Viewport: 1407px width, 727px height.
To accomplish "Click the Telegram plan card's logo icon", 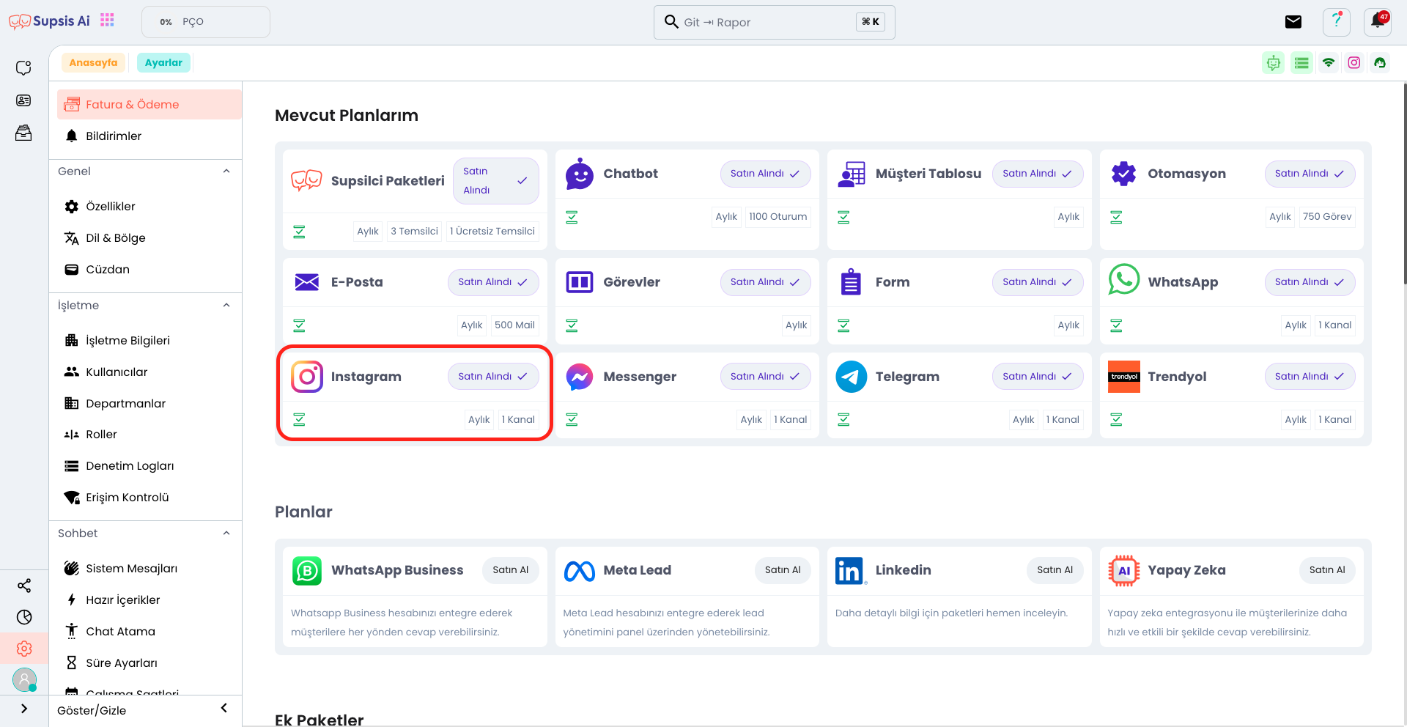I will (x=852, y=377).
